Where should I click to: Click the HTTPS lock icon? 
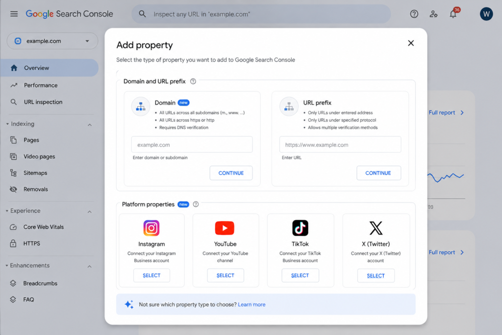click(x=13, y=243)
